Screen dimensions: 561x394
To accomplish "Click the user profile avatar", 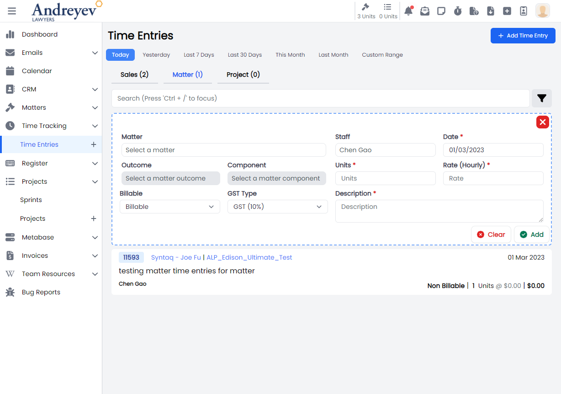I will pos(542,11).
